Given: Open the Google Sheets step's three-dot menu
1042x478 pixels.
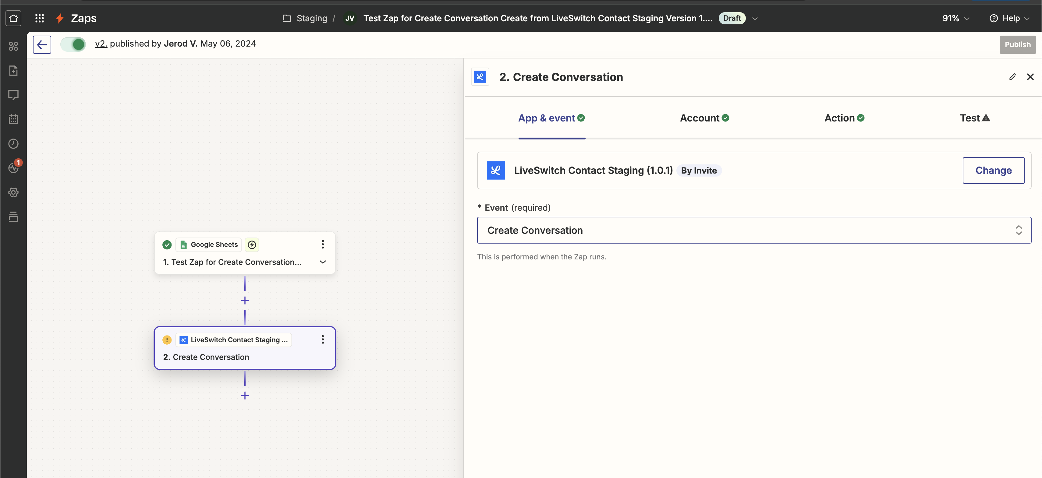Looking at the screenshot, I should pos(323,244).
